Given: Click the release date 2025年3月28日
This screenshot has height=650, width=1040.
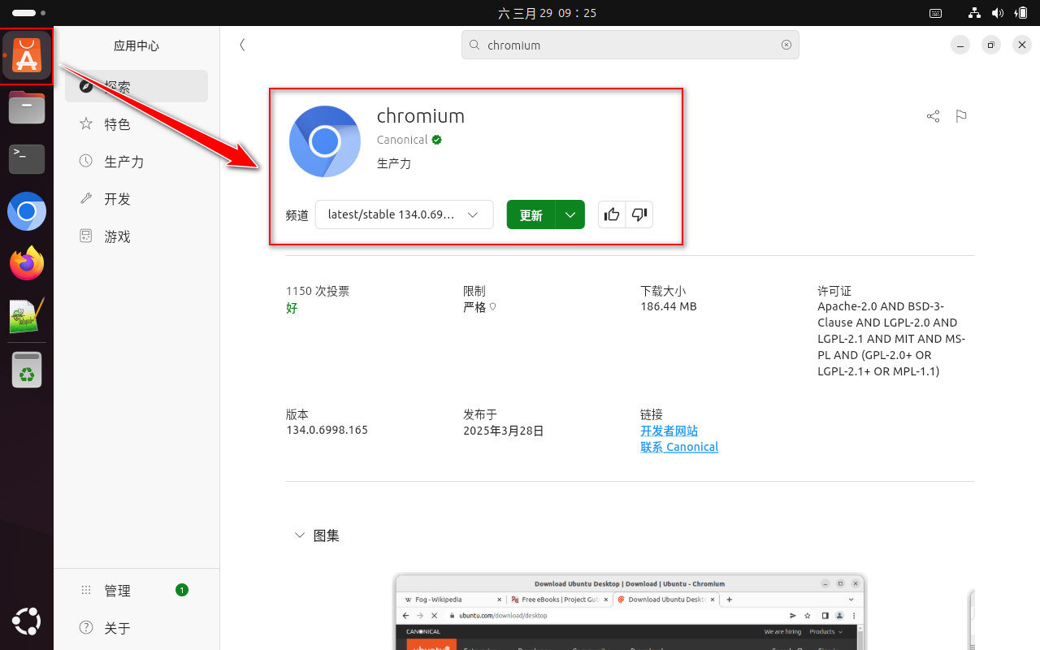Looking at the screenshot, I should tap(504, 431).
